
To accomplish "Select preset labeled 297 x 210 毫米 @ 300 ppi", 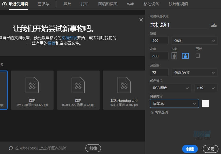I will (32, 90).
